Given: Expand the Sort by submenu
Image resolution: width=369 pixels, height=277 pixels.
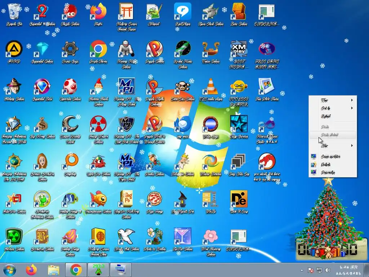Looking at the screenshot, I should pos(333,108).
